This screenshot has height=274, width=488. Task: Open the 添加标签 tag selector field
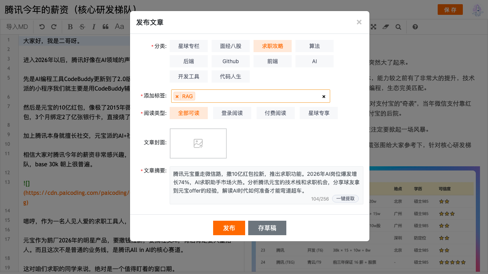pos(255,96)
